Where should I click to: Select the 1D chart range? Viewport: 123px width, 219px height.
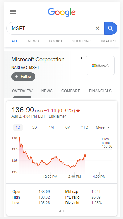pos(18,127)
